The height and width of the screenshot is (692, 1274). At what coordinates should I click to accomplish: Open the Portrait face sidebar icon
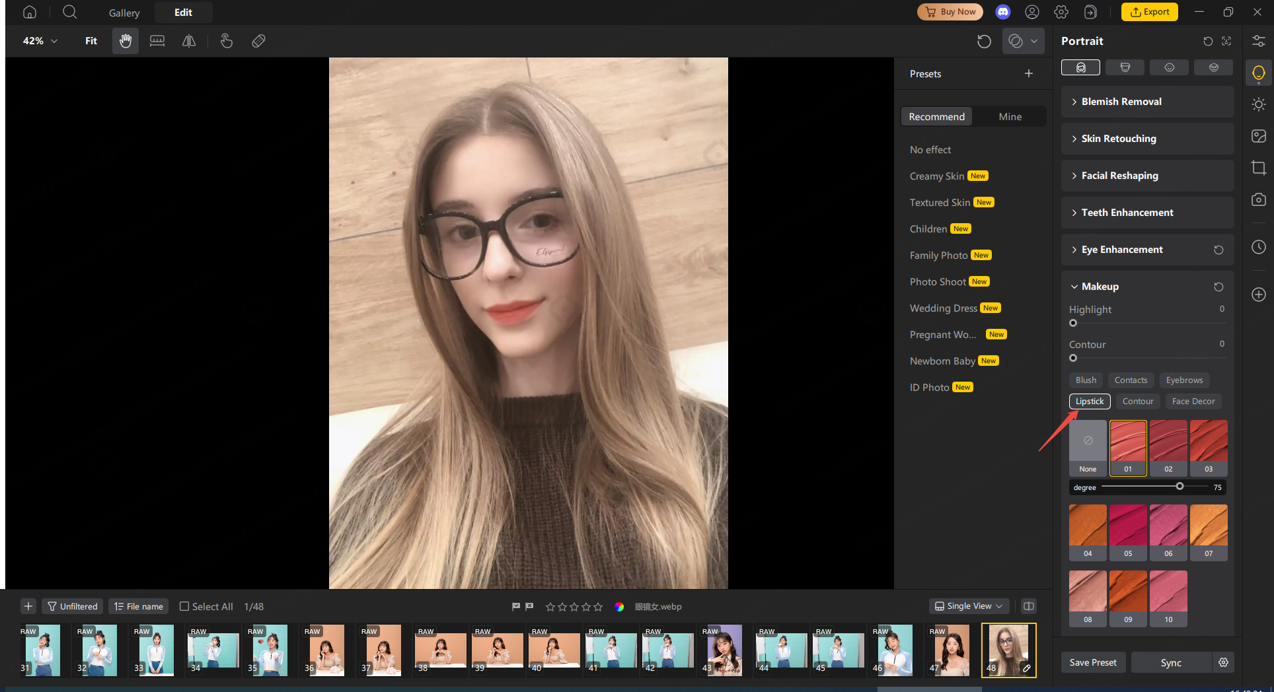tap(1259, 73)
